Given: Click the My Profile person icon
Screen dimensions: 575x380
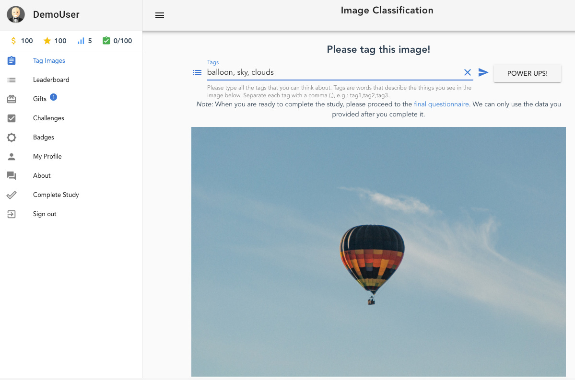Looking at the screenshot, I should point(12,157).
